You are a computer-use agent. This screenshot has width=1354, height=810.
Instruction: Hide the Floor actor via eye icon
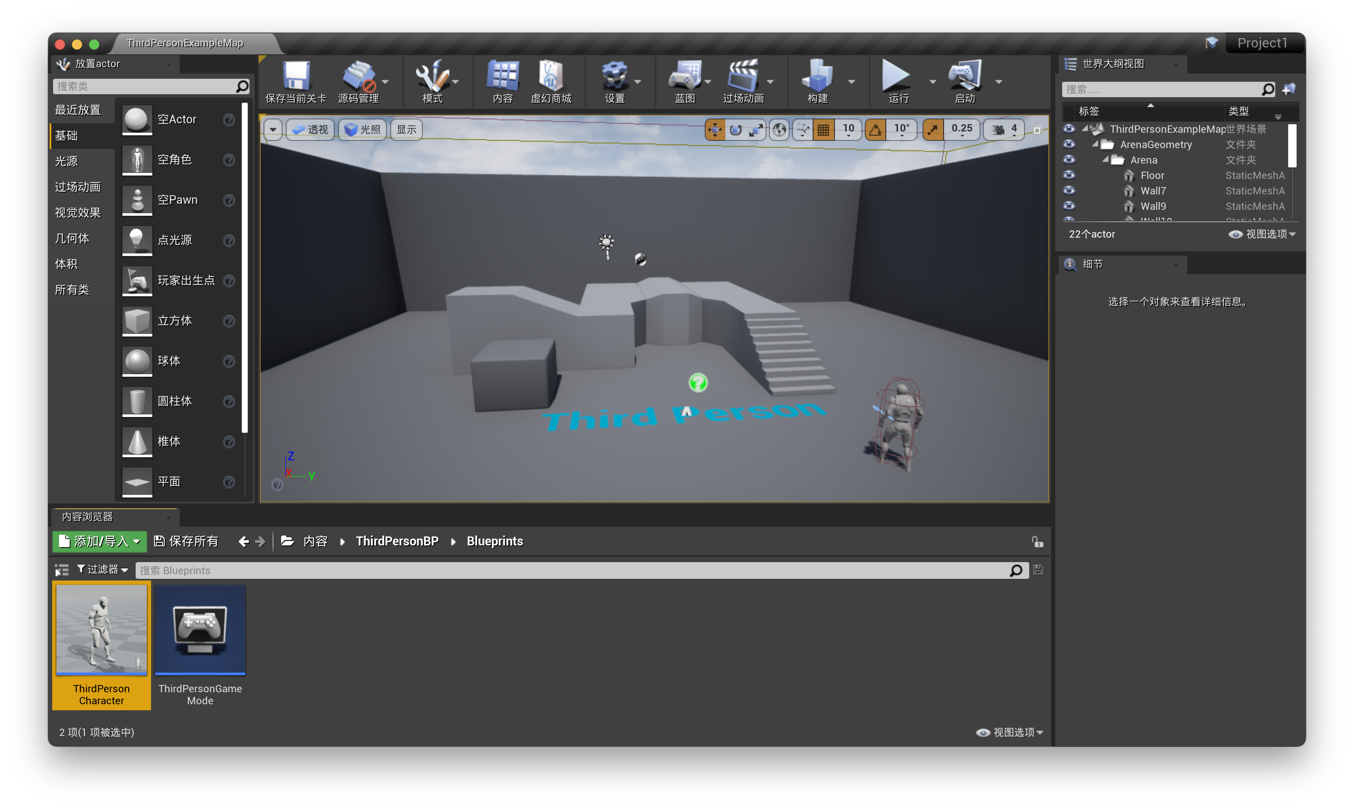click(x=1069, y=175)
